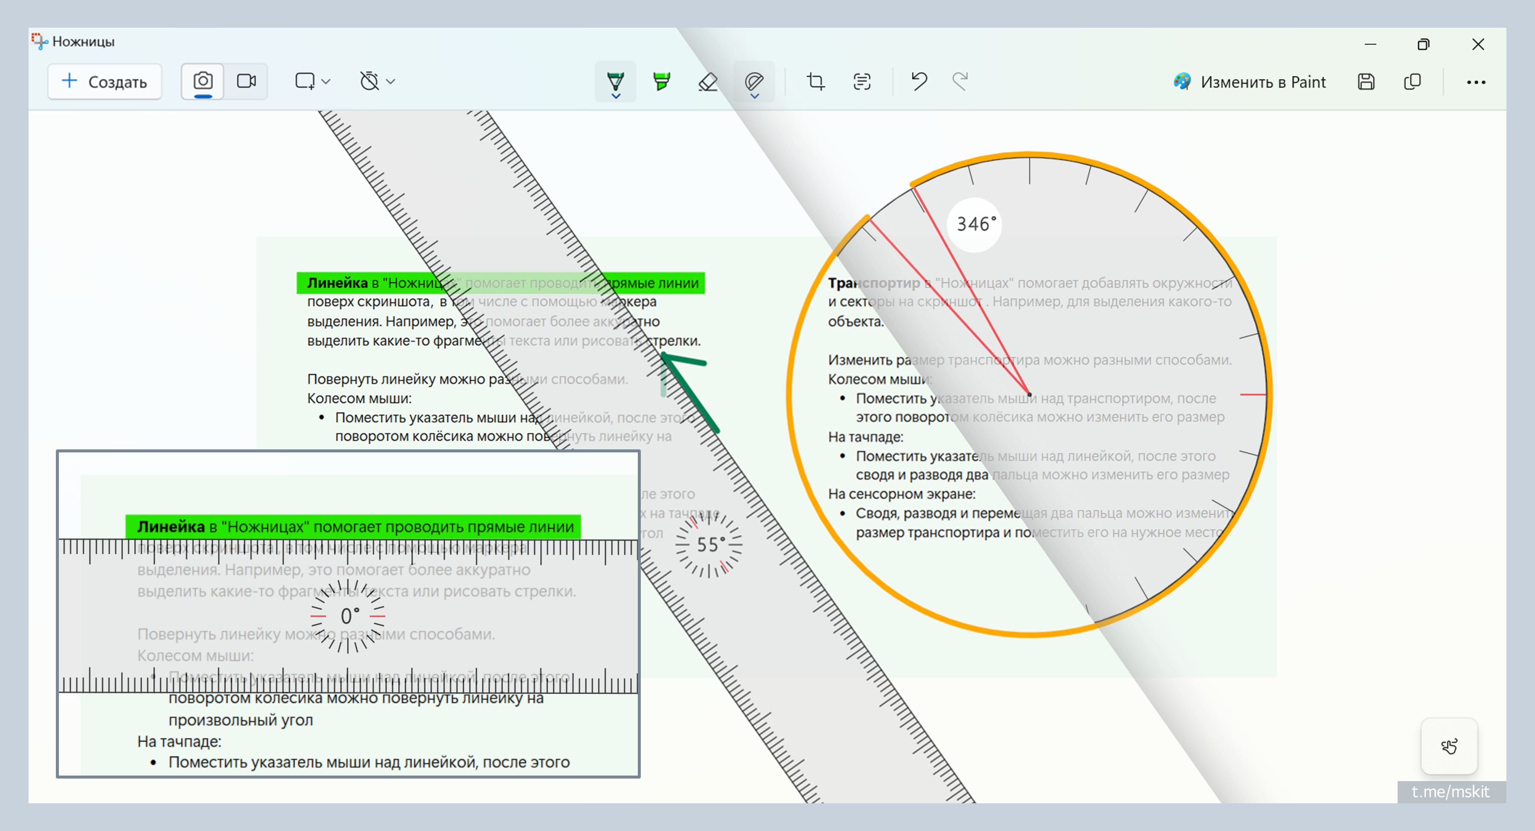Switch to screenshot capture mode
This screenshot has height=831, width=1535.
coord(203,81)
